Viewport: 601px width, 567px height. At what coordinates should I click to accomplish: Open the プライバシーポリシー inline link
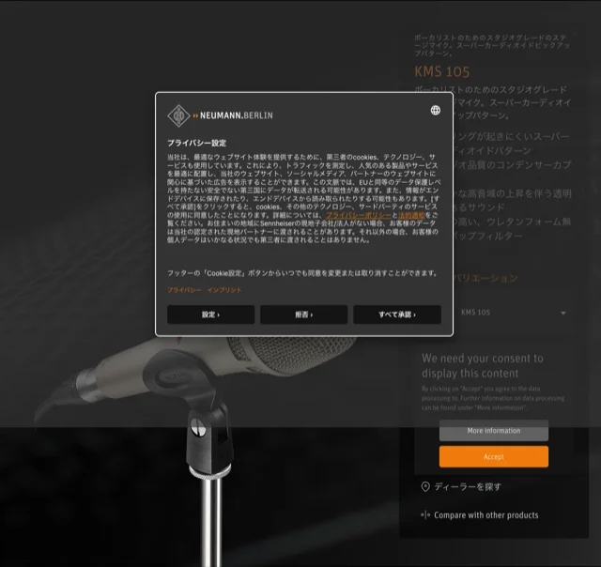pyautogui.click(x=359, y=215)
